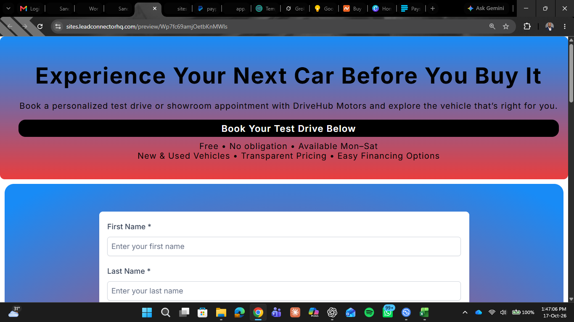The image size is (574, 322).
Task: Switch to the Hom tab
Action: point(382,8)
